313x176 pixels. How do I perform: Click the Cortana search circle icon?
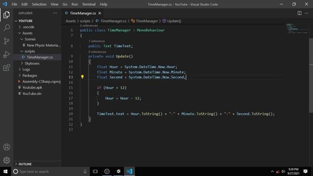tap(16, 172)
